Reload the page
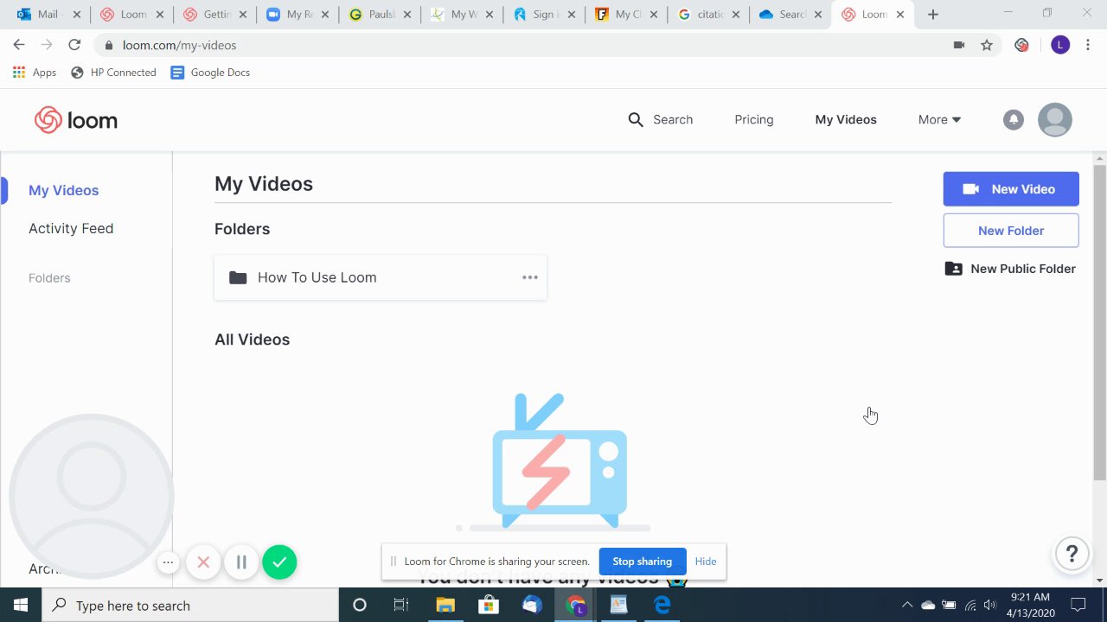This screenshot has width=1107, height=622. click(x=74, y=45)
